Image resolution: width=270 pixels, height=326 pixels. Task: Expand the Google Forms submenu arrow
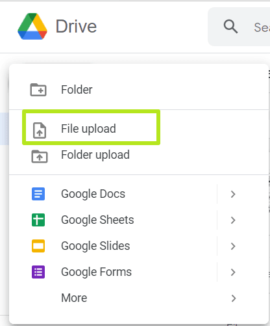tap(233, 272)
